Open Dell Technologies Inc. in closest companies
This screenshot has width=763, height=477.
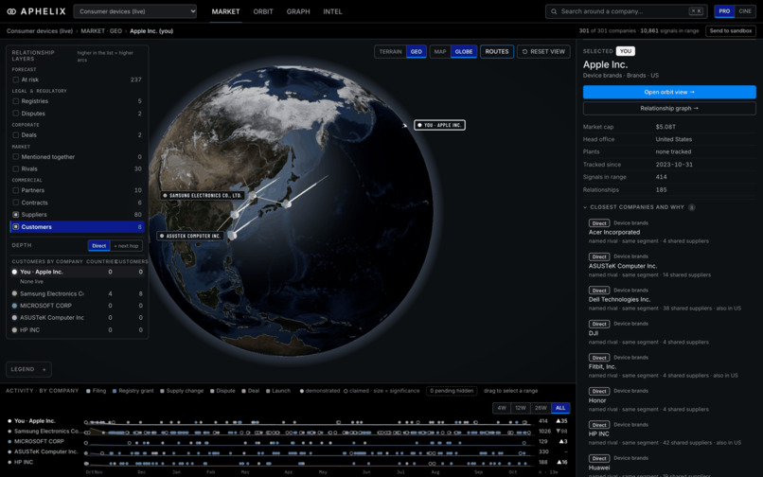coord(619,299)
